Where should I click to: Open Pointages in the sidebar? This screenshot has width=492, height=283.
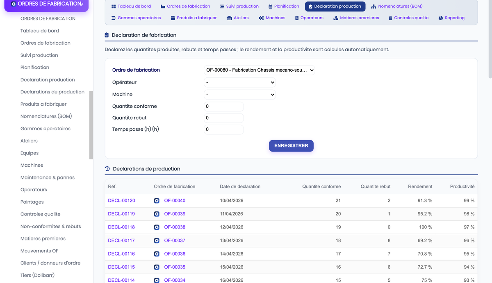pyautogui.click(x=32, y=202)
